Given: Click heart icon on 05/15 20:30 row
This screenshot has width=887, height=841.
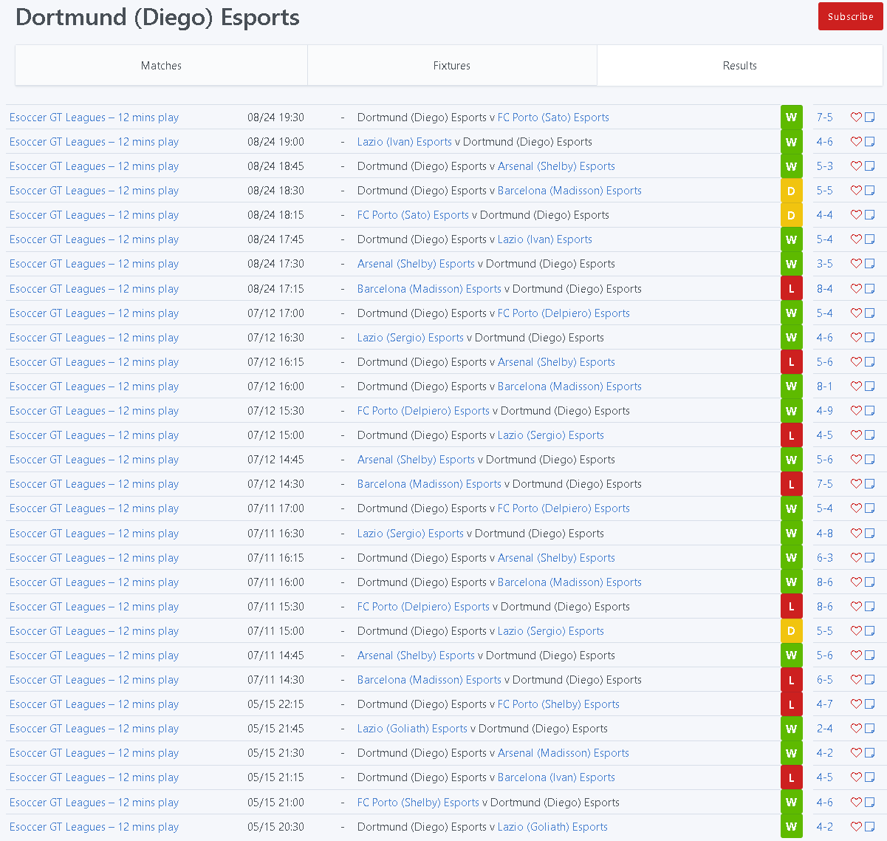Looking at the screenshot, I should pos(856,826).
